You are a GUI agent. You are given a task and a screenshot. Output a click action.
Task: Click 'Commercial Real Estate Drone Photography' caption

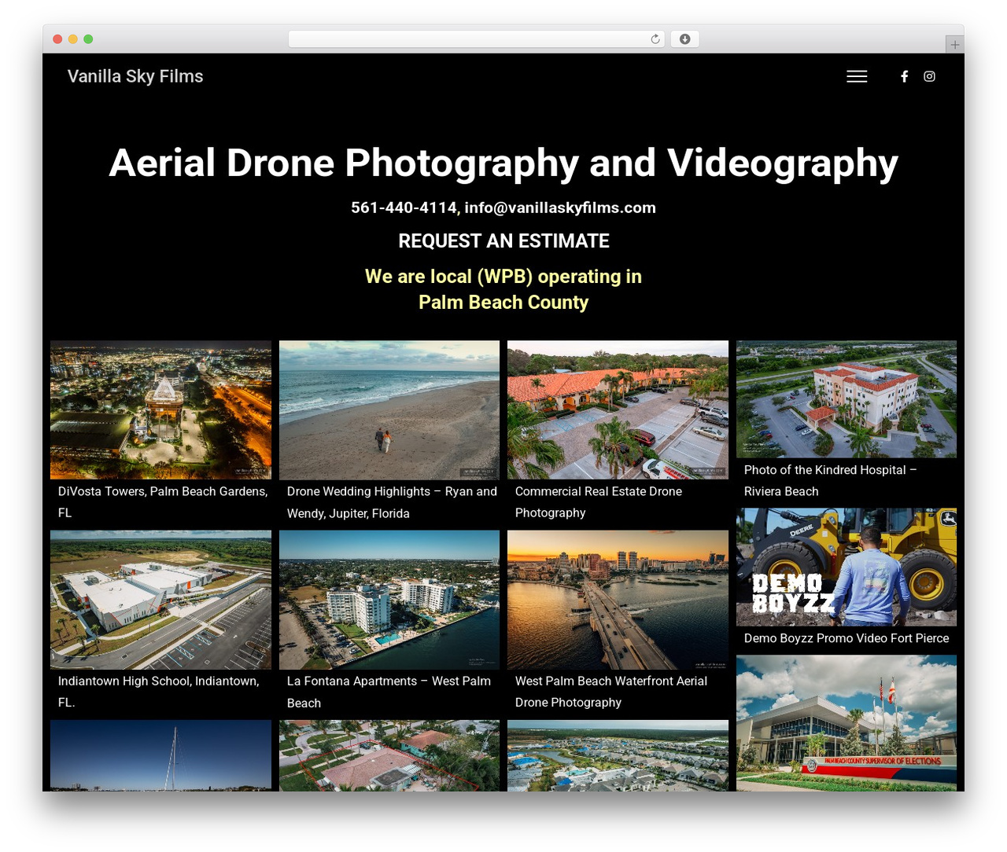(x=599, y=502)
